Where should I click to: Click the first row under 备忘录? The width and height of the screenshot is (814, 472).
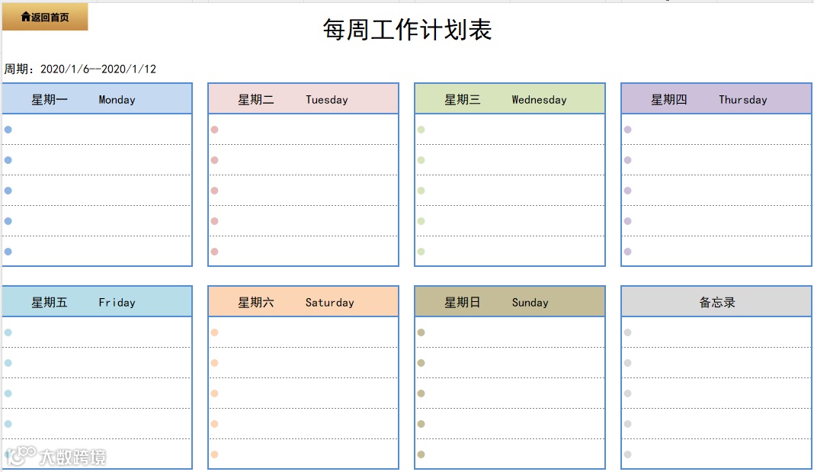point(716,332)
